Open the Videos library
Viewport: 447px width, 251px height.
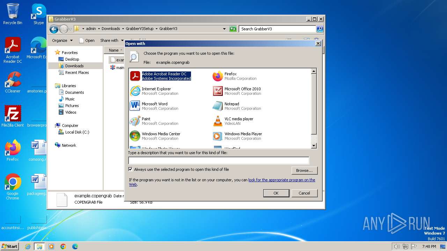(x=71, y=112)
